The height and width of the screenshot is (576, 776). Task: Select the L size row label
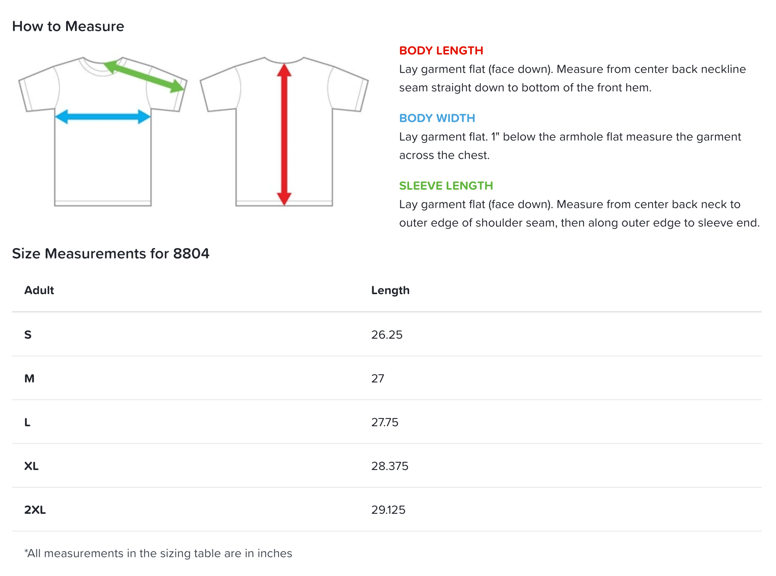[27, 422]
